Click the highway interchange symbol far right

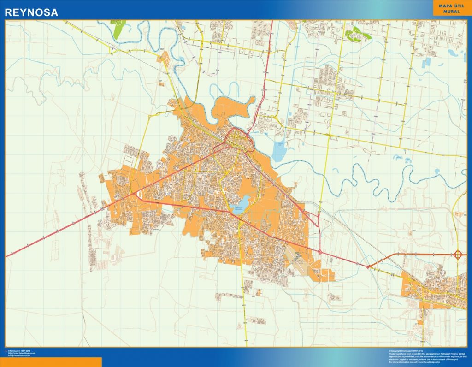coord(457,253)
